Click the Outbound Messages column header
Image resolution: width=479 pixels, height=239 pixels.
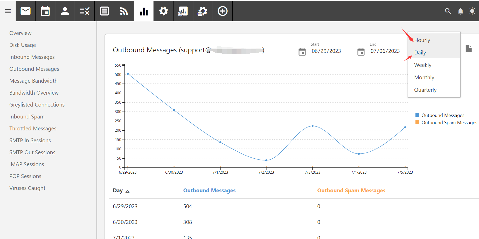tap(209, 191)
